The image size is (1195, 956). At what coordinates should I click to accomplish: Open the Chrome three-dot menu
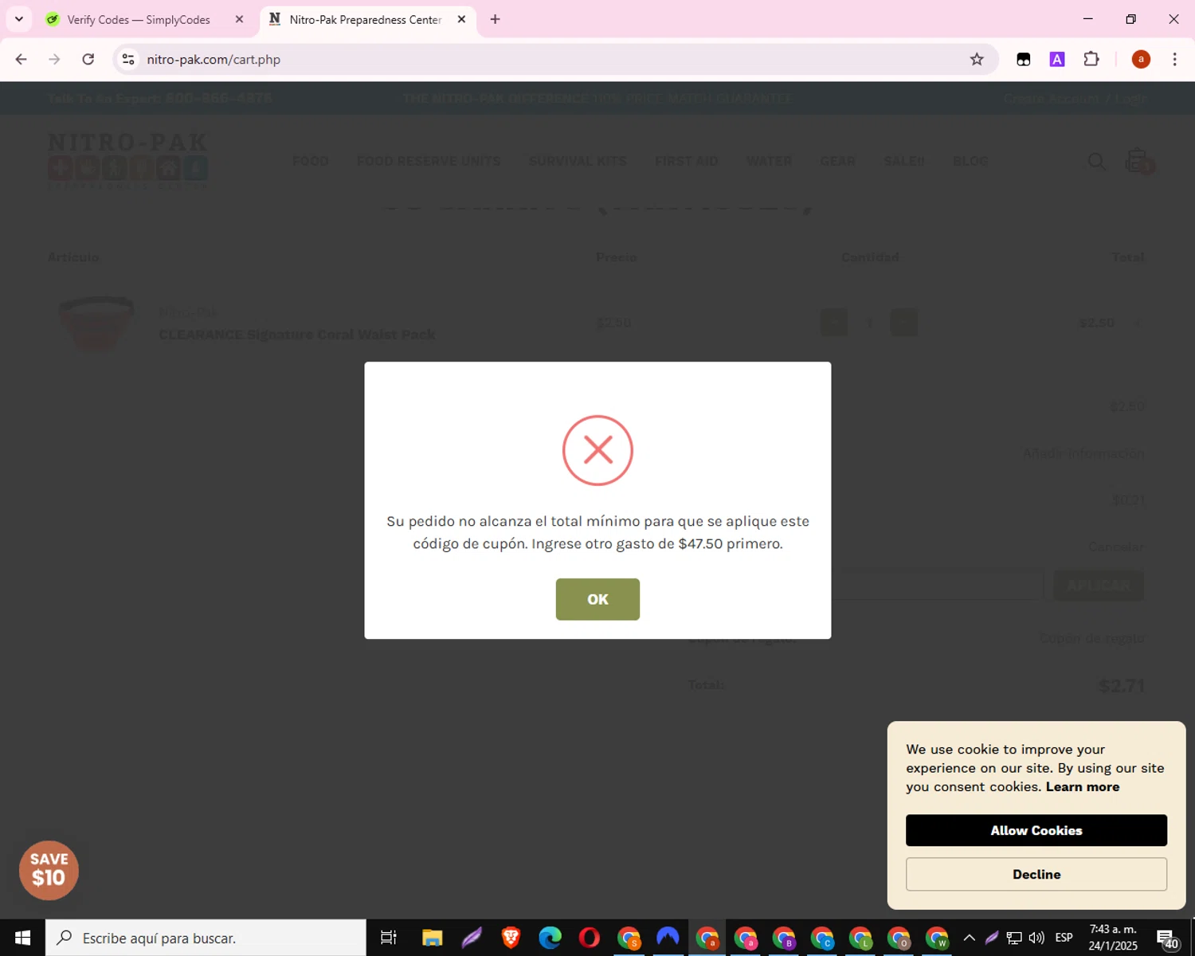(x=1174, y=59)
